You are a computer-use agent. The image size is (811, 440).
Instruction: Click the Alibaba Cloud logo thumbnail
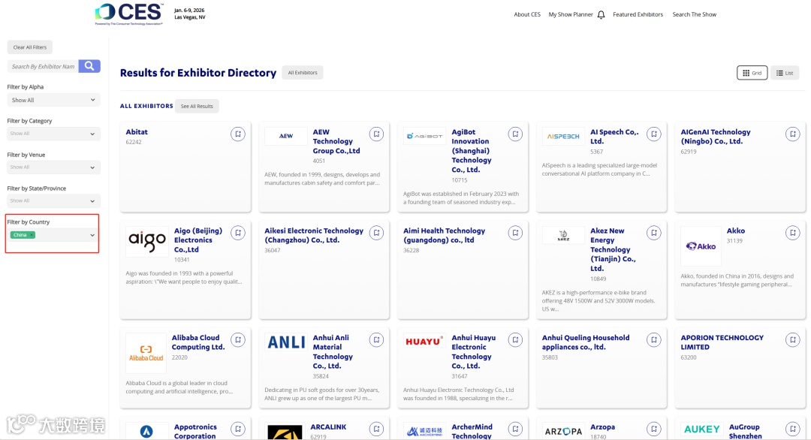(x=146, y=353)
